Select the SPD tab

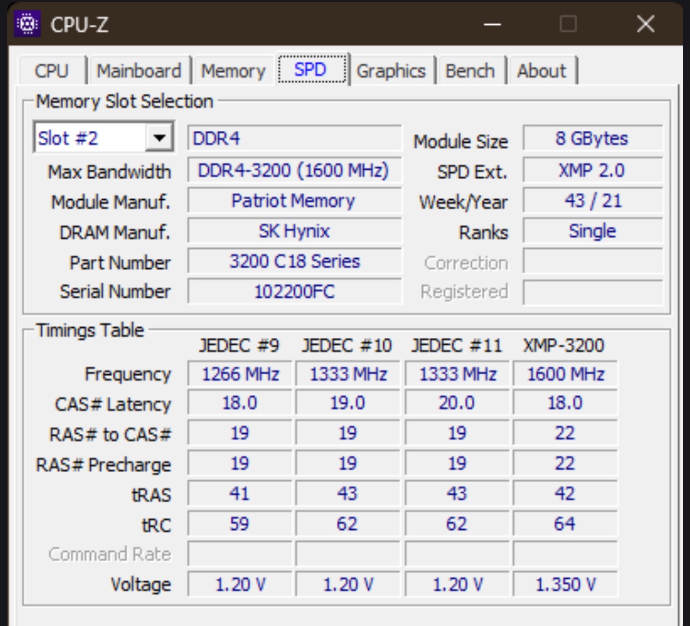tap(312, 70)
